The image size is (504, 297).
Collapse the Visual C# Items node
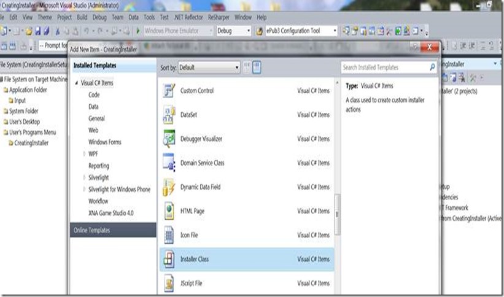coord(76,83)
